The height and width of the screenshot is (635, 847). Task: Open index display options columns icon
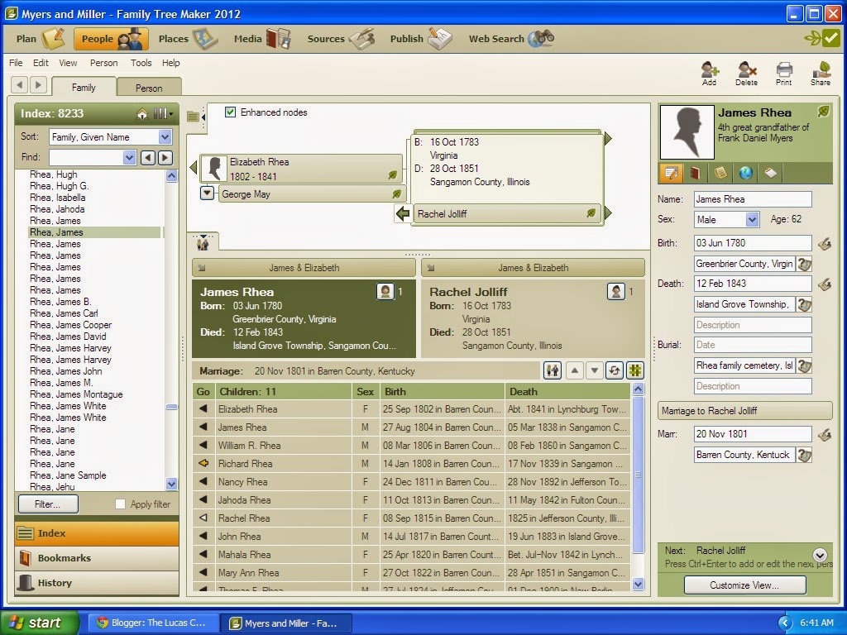(163, 113)
